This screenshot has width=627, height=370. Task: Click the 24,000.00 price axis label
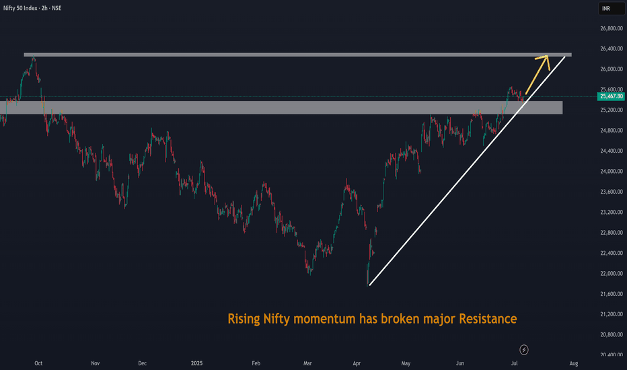pos(612,171)
